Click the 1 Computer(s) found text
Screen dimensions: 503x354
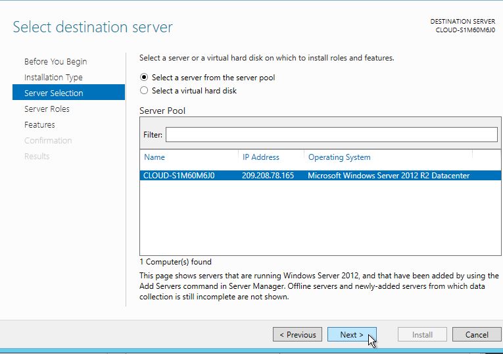[176, 262]
